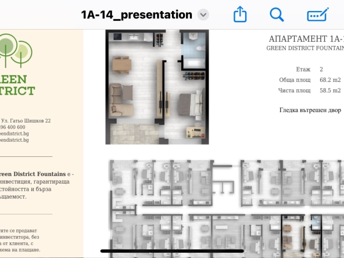Select the subtitle GREEN DISTRICT FOUNTAINS
Screen dimensions: 344x258
305,48
